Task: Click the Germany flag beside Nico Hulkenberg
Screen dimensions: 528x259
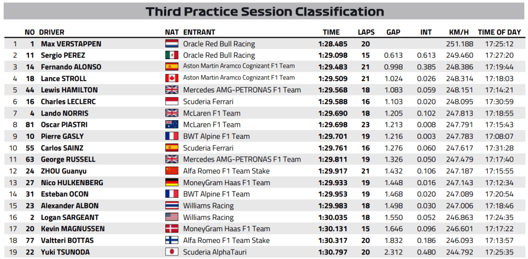Action: pos(171,183)
